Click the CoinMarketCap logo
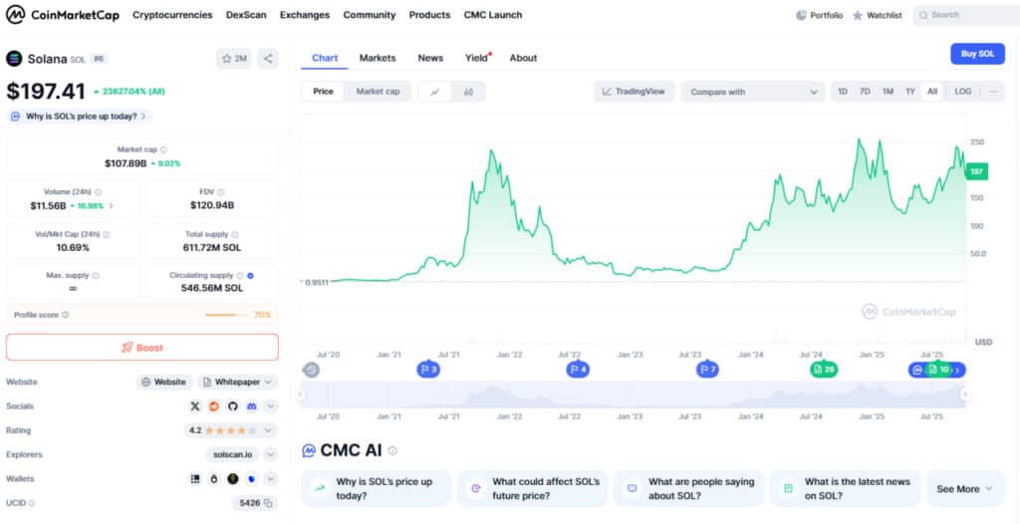This screenshot has height=524, width=1020. tap(62, 15)
